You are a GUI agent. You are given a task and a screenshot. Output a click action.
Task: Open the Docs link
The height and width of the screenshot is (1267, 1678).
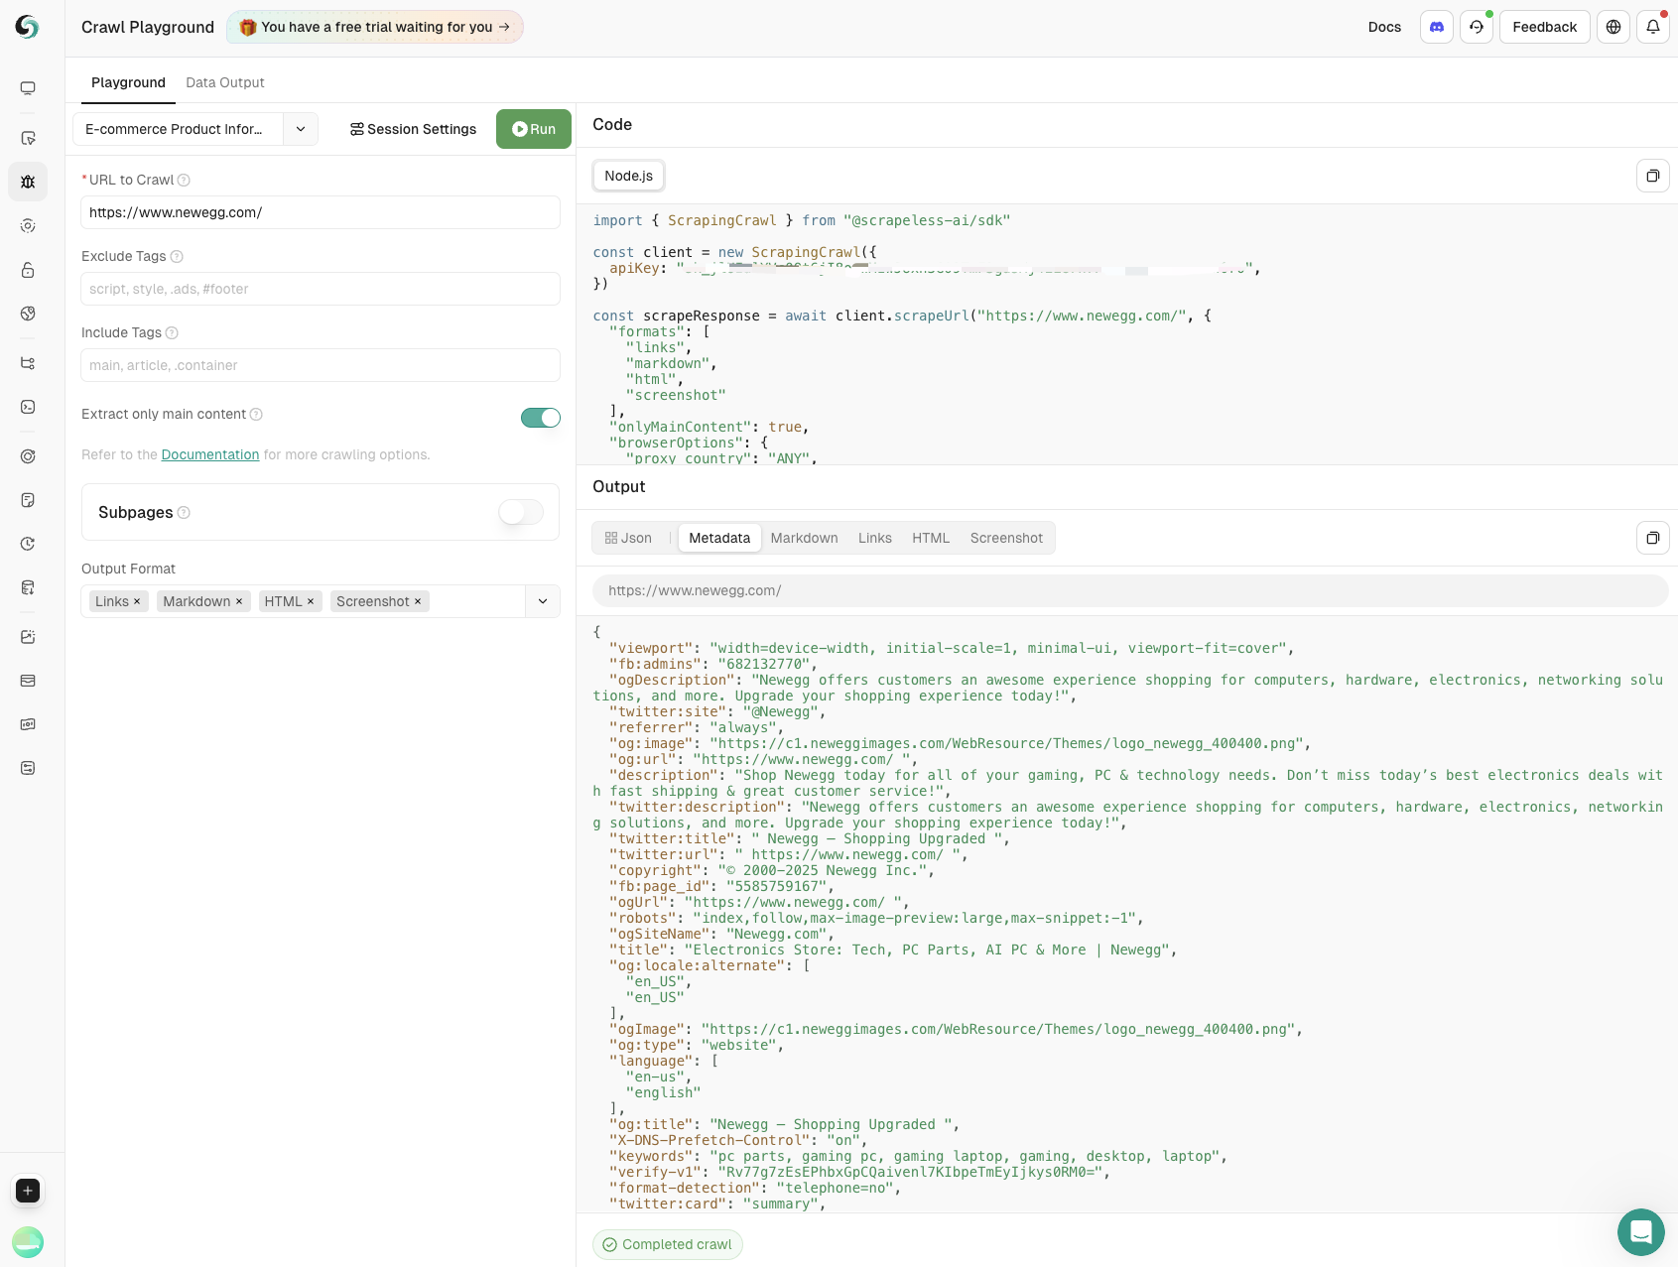tap(1384, 27)
